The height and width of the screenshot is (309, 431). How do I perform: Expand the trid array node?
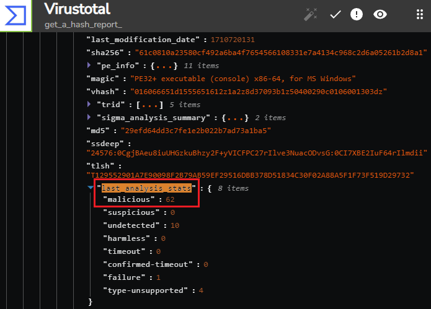pos(89,104)
